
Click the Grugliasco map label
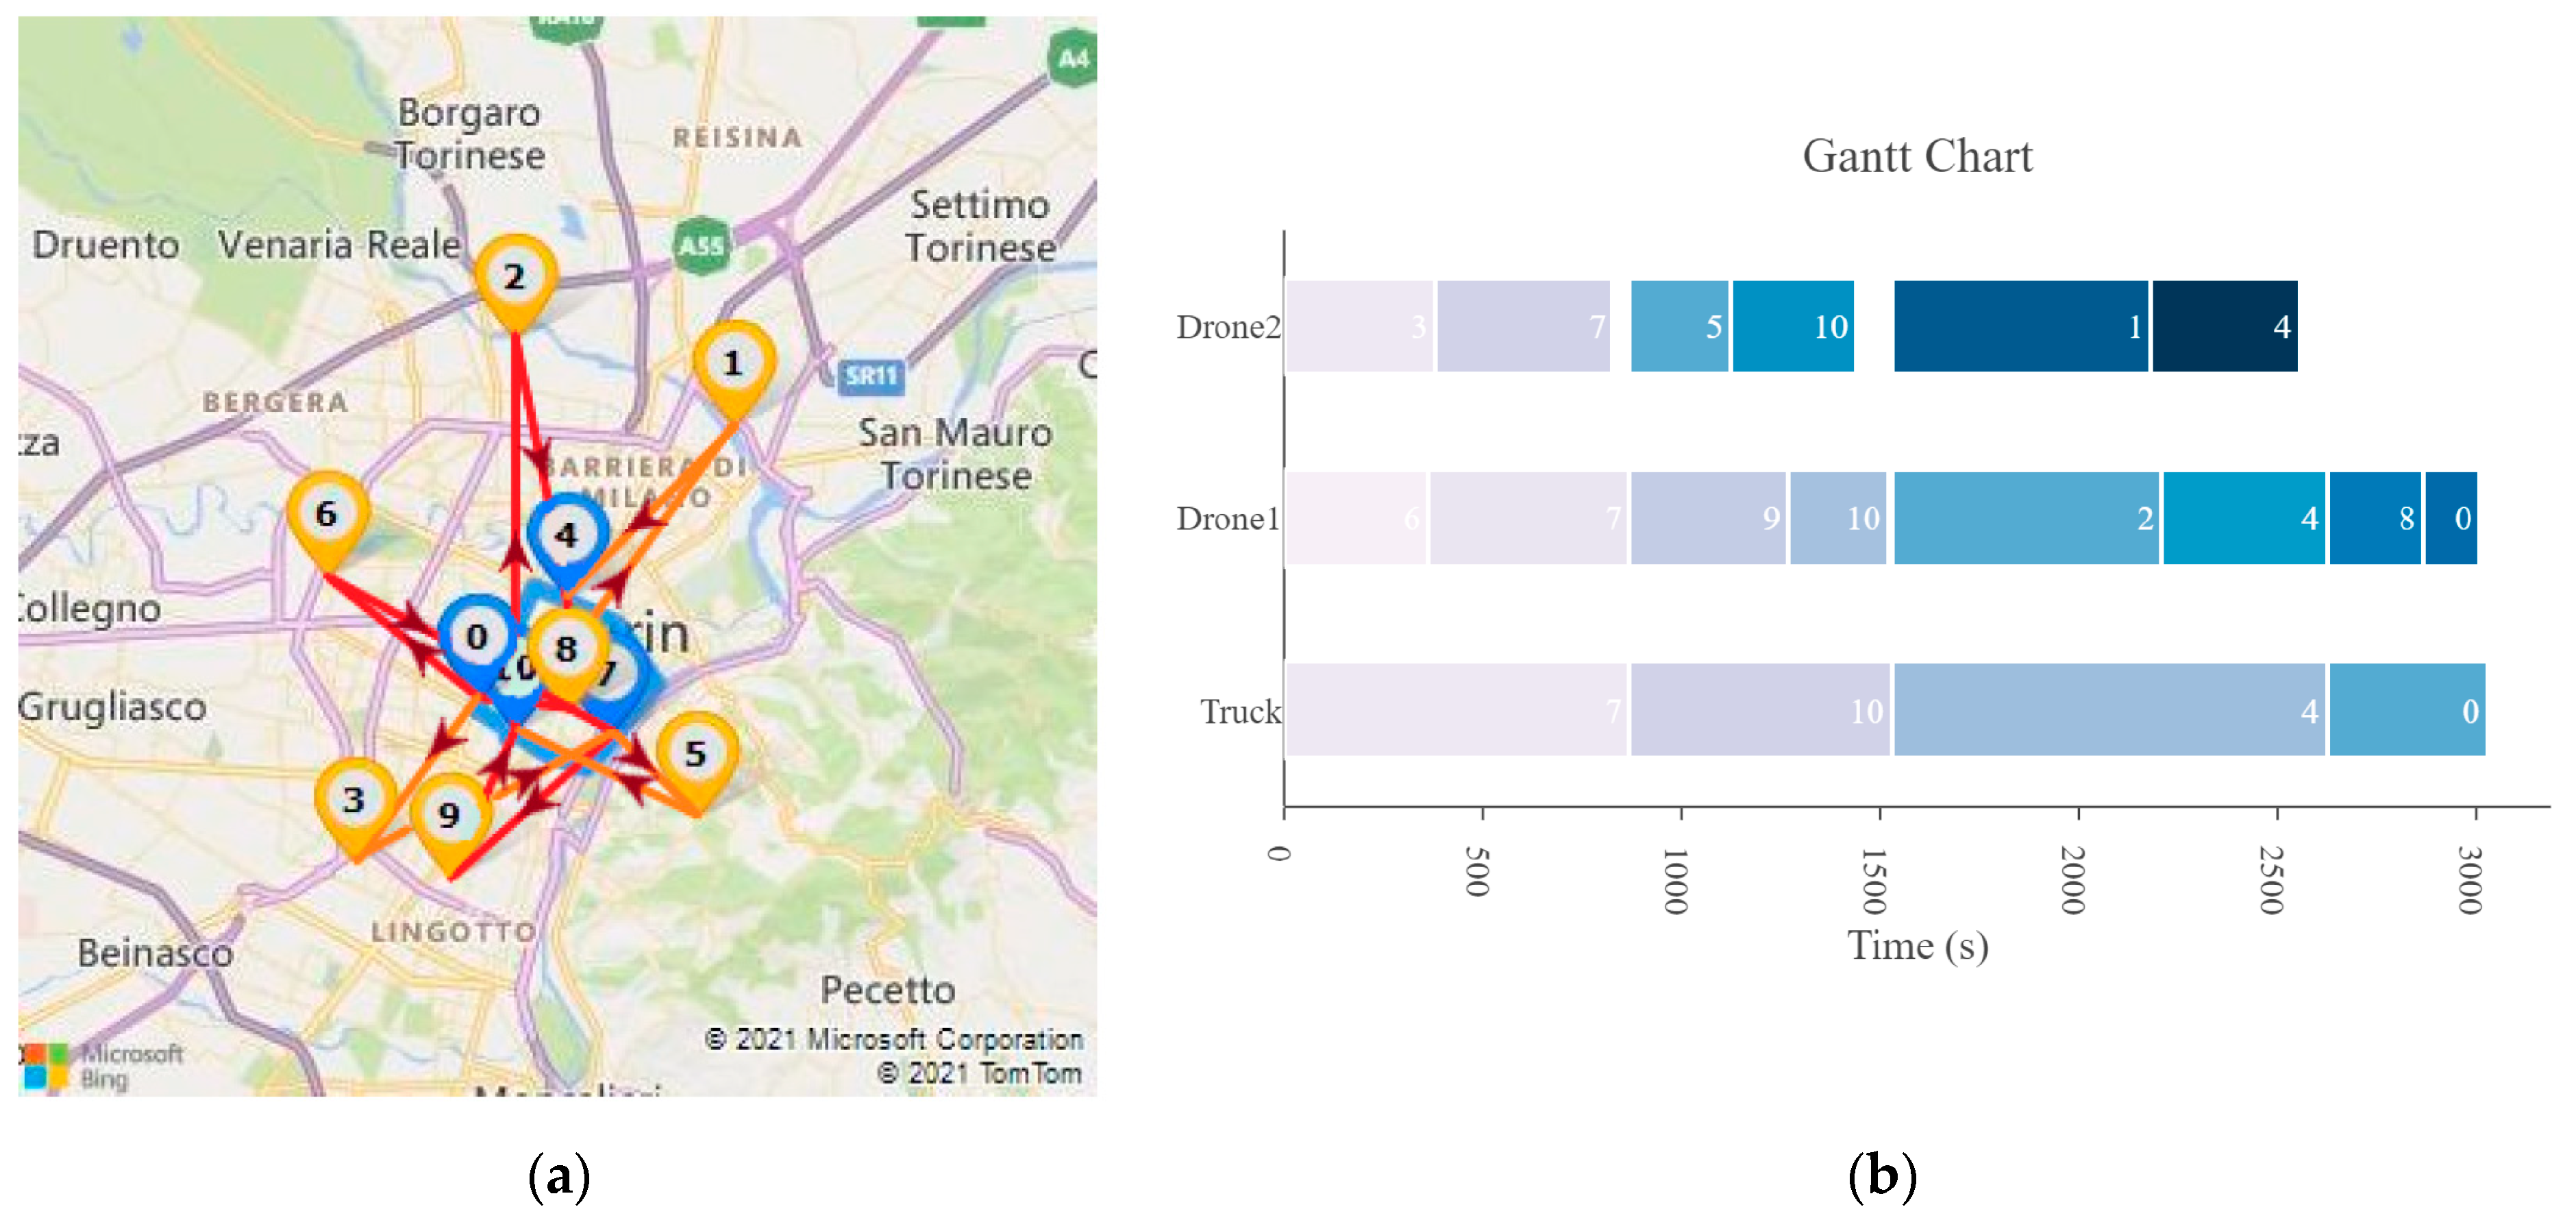click(112, 707)
